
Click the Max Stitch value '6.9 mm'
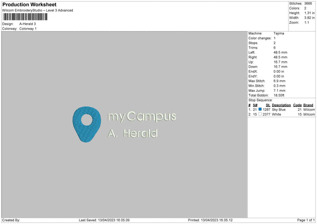coord(279,81)
